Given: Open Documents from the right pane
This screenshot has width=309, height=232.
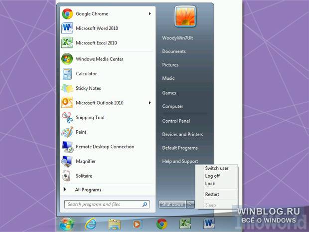Looking at the screenshot, I should pyautogui.click(x=174, y=51).
